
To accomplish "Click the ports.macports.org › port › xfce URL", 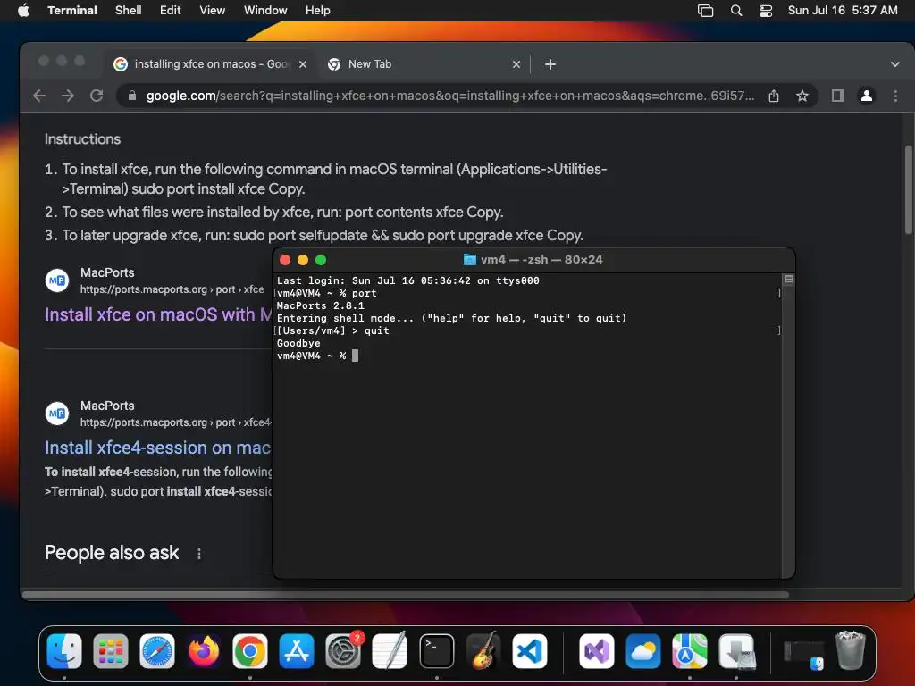I will [x=172, y=289].
